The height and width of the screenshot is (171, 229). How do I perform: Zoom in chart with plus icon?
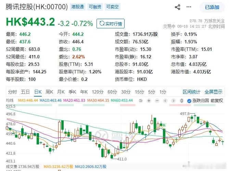149,101
